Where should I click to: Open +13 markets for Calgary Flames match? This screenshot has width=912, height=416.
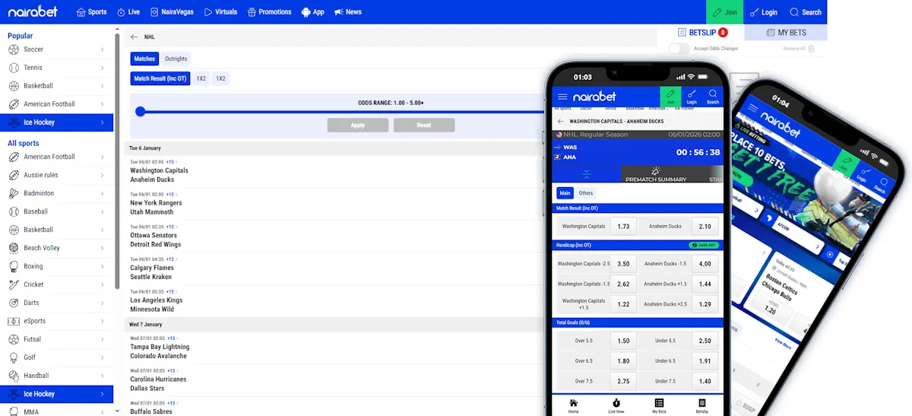pos(172,259)
